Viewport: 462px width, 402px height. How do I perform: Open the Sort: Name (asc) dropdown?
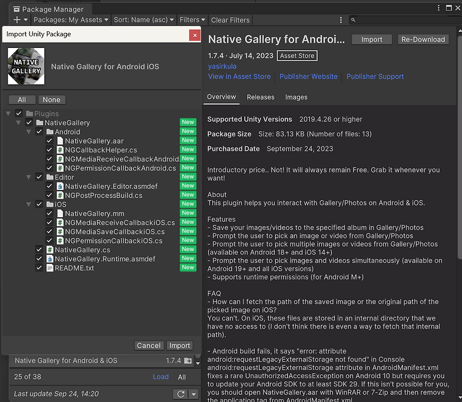(144, 20)
